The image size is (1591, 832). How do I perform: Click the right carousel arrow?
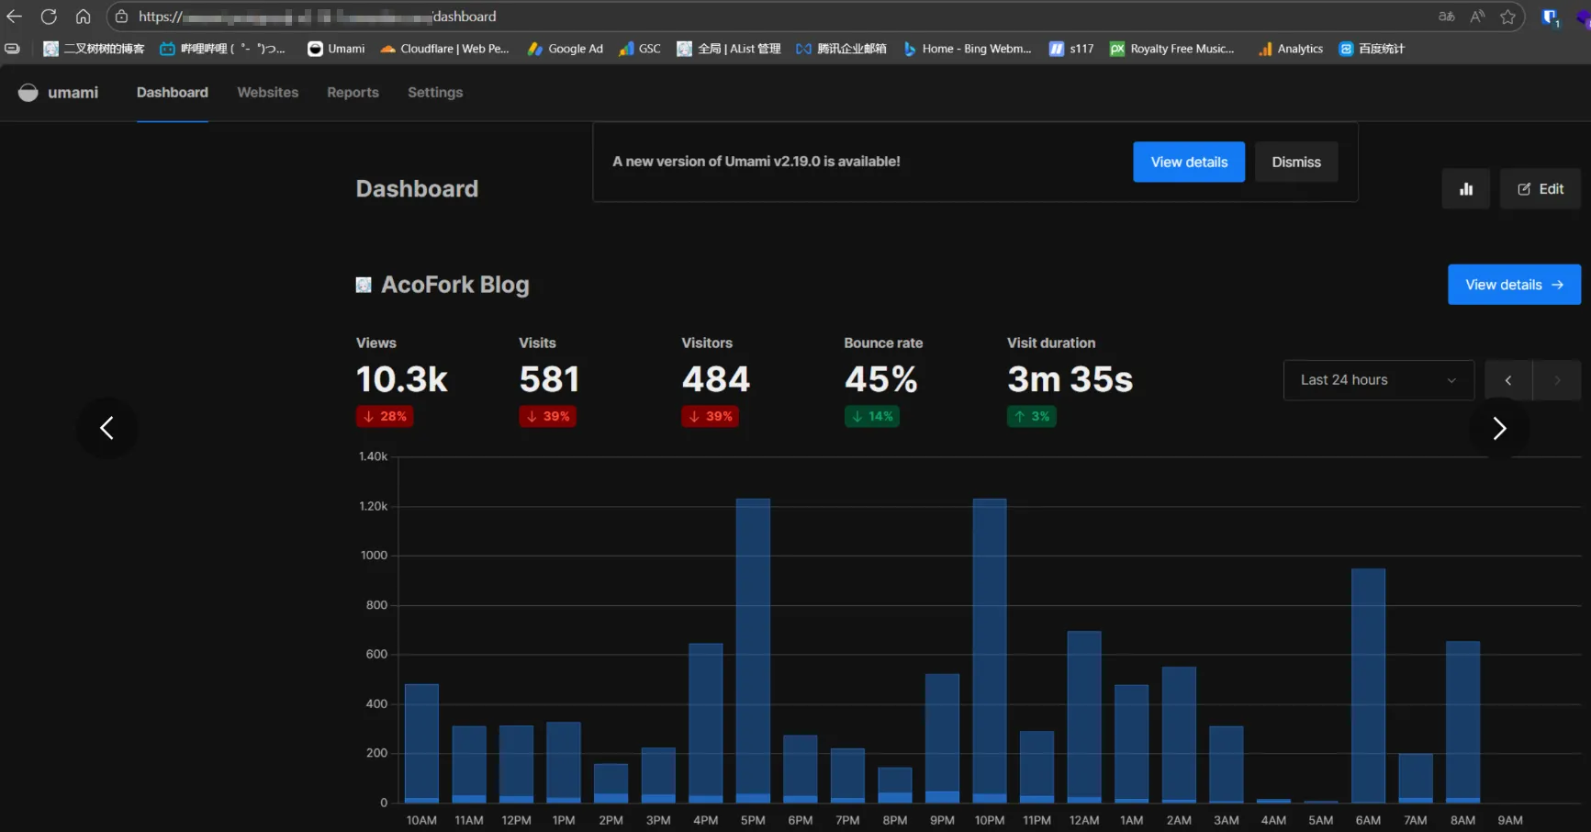click(x=1498, y=428)
